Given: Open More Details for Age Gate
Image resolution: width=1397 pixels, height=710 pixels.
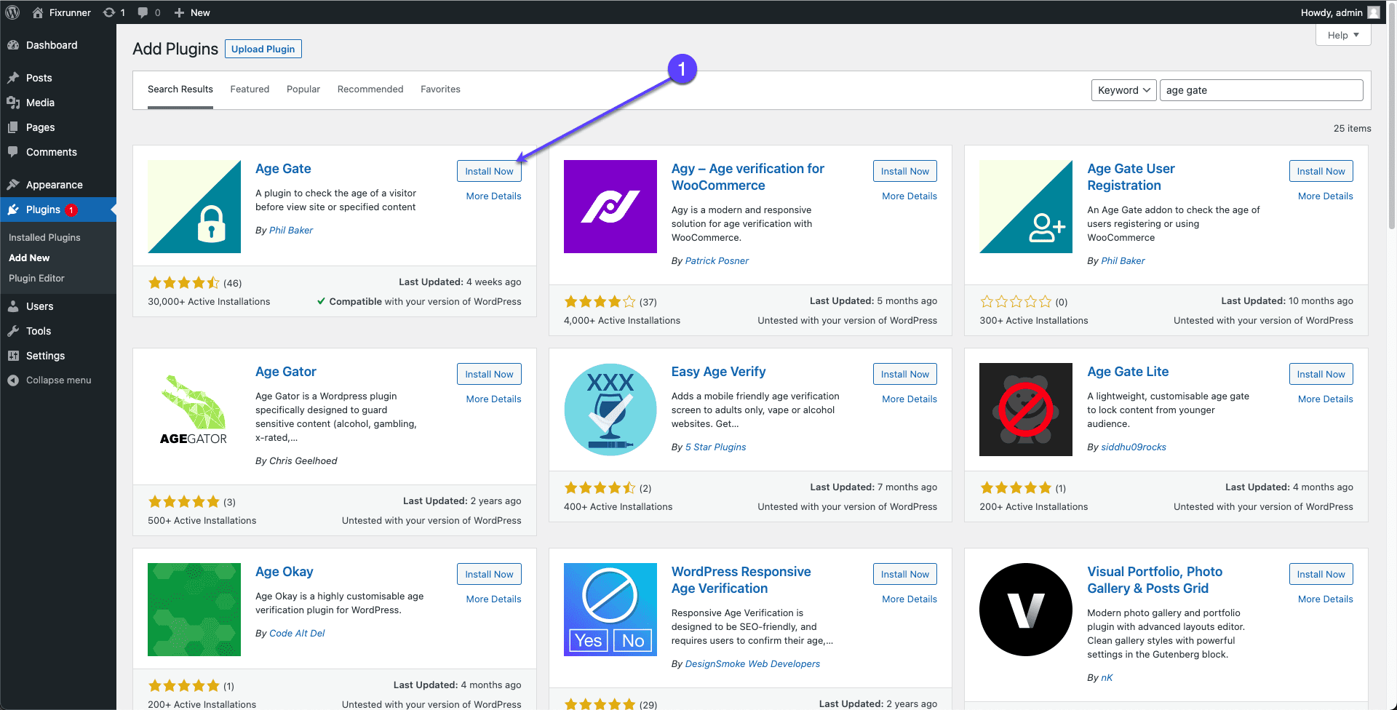Looking at the screenshot, I should coord(493,196).
